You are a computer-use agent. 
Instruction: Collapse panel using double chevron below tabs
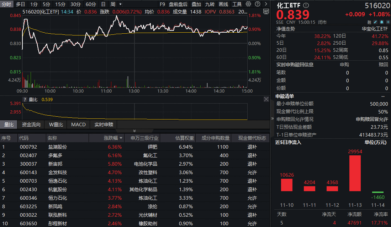134,131
